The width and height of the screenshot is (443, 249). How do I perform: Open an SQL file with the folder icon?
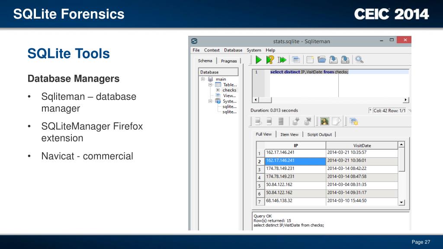pyautogui.click(x=321, y=60)
